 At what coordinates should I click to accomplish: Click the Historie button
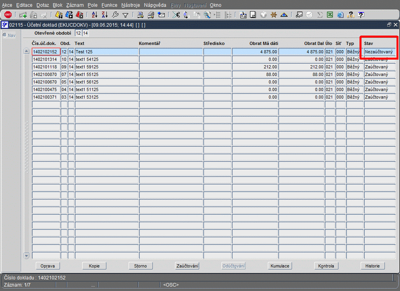tap(372, 266)
